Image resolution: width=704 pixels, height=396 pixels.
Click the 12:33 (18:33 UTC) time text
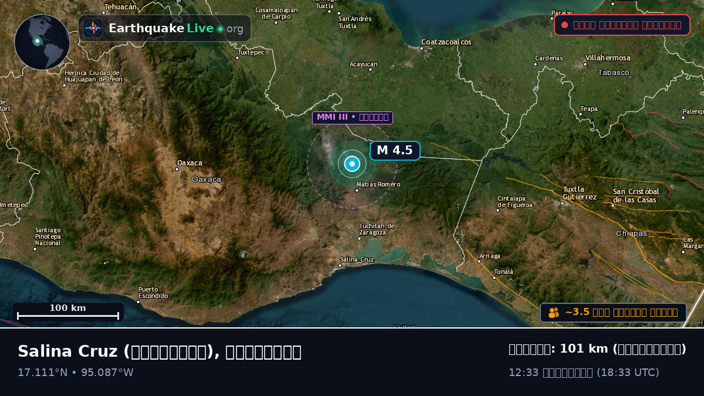pos(584,373)
